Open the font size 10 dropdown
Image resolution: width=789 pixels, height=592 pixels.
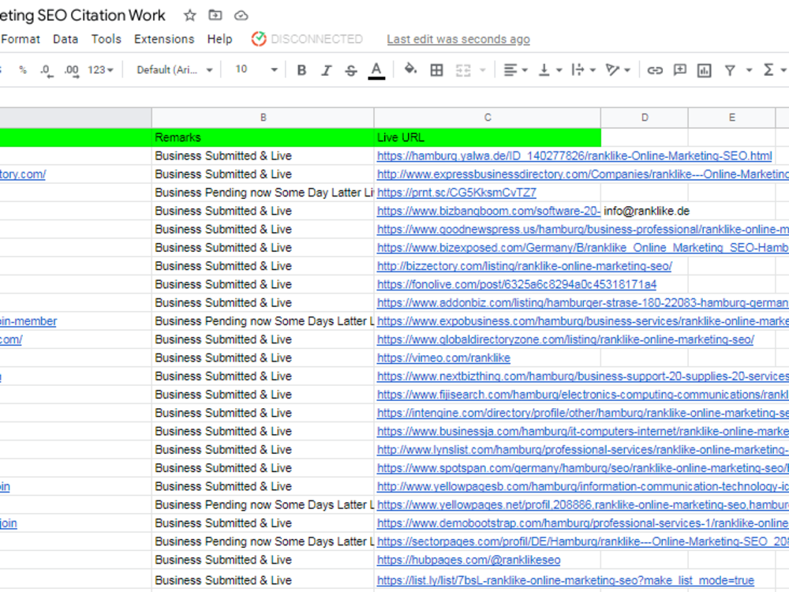click(x=256, y=70)
